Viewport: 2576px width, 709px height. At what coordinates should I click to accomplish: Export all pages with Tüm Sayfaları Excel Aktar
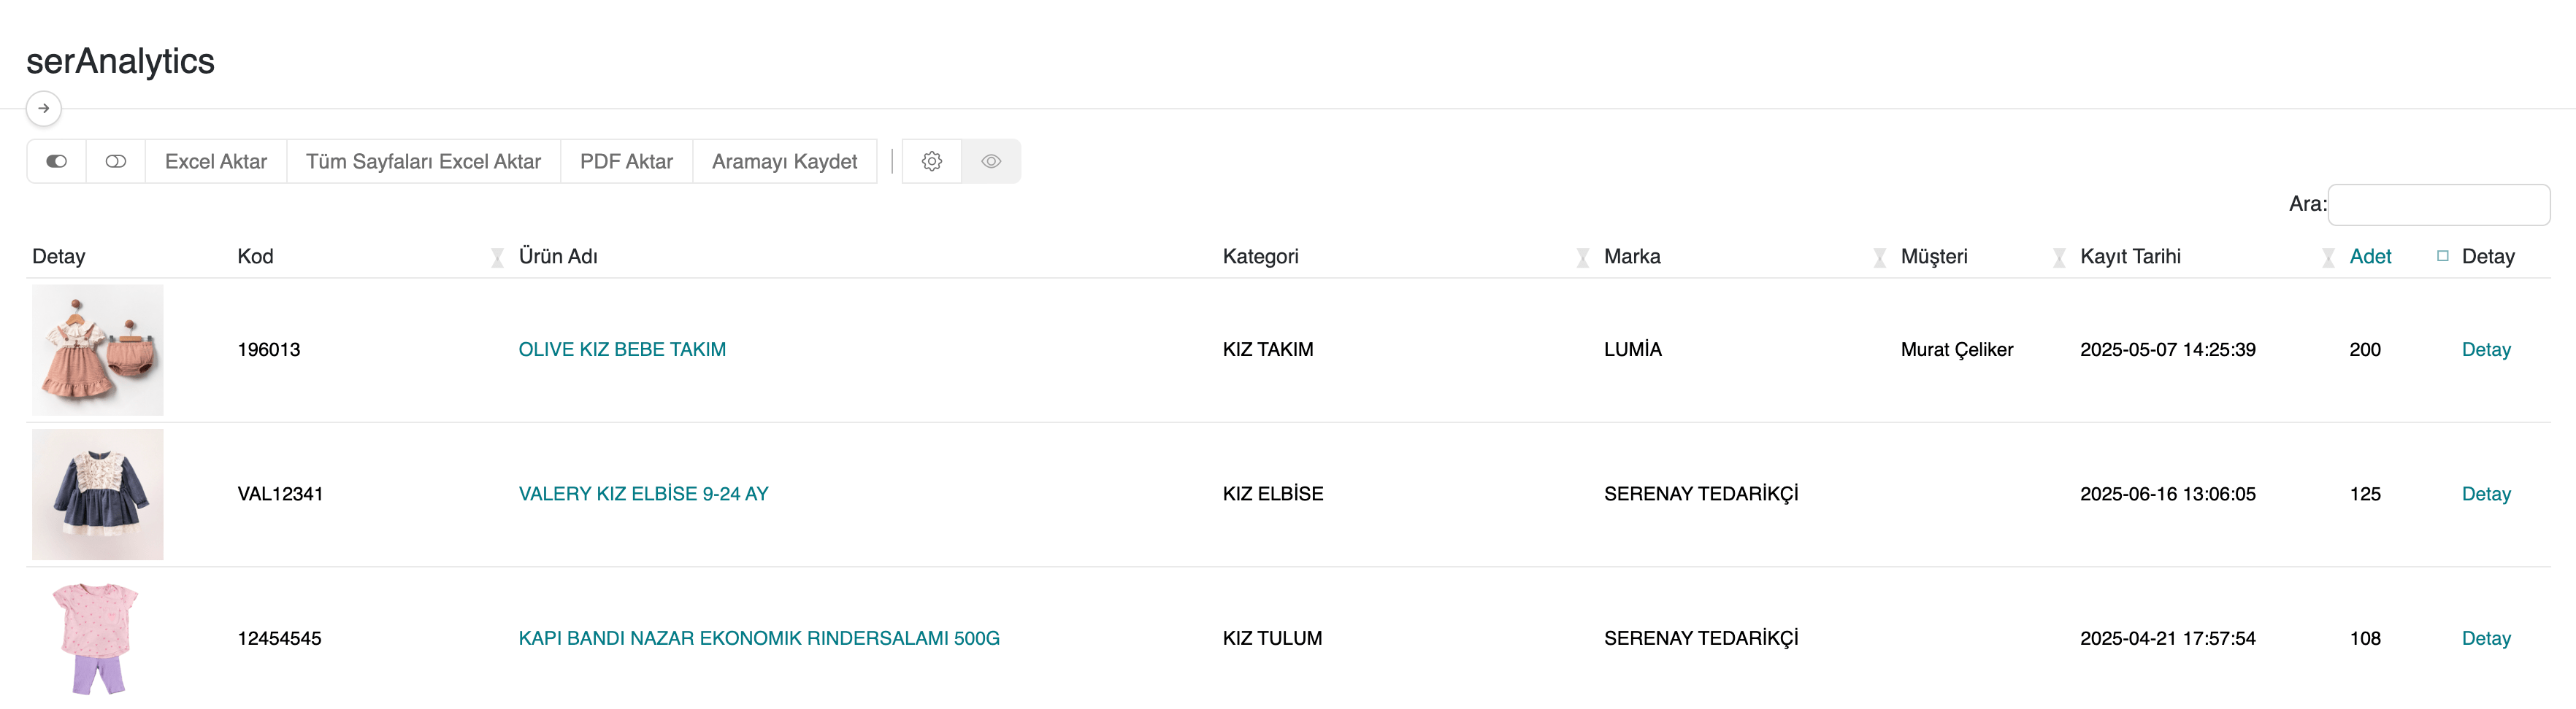point(423,160)
